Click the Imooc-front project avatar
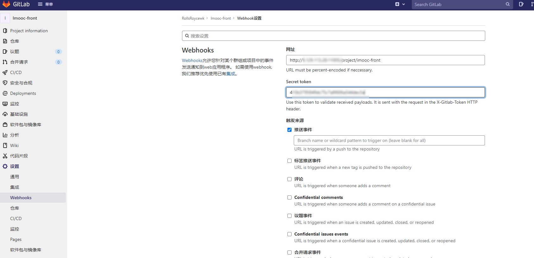The image size is (534, 258). coord(5,18)
